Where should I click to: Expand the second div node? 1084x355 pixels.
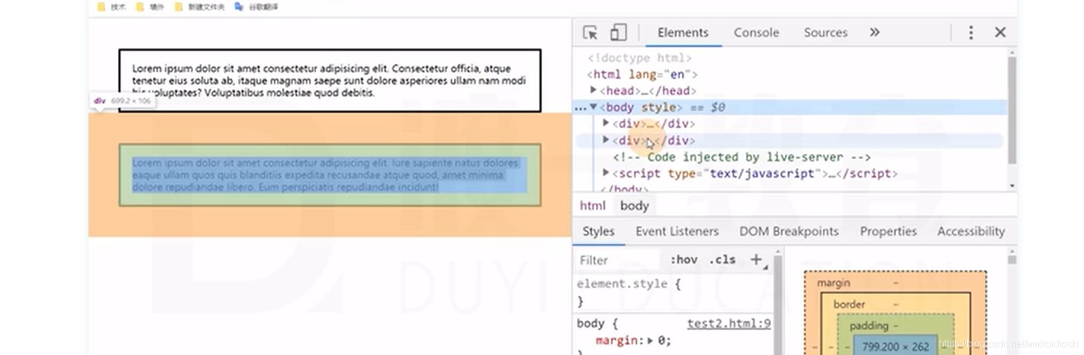pyautogui.click(x=606, y=140)
